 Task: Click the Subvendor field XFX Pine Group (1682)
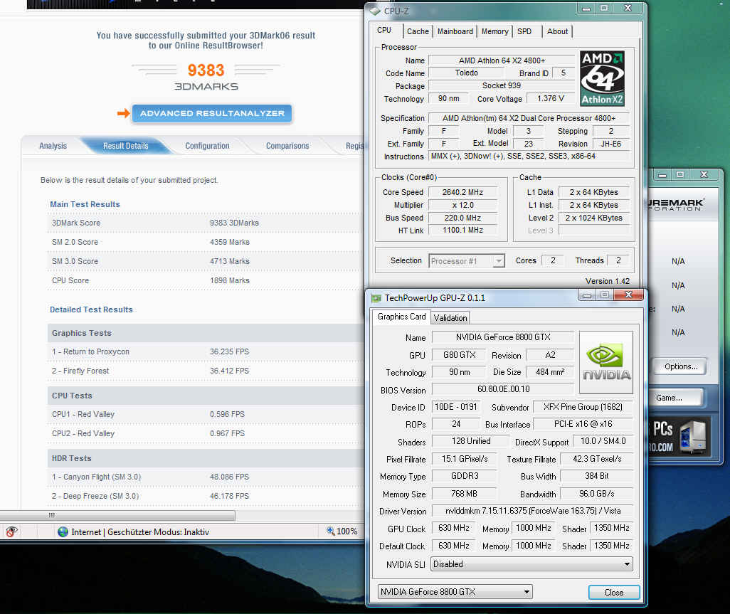(583, 407)
